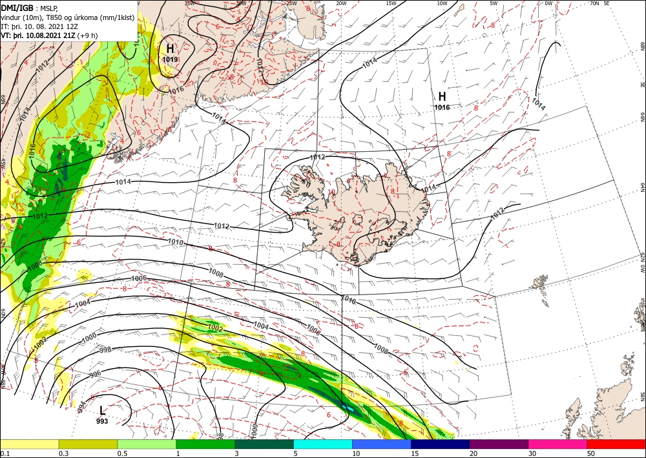Click the 15W longitude label
This screenshot has height=458, width=646.
[x=391, y=3]
